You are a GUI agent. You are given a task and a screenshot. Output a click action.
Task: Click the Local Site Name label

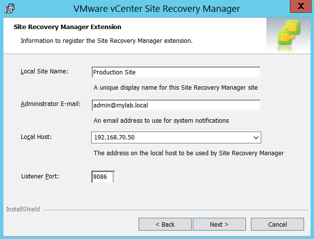pos(44,71)
